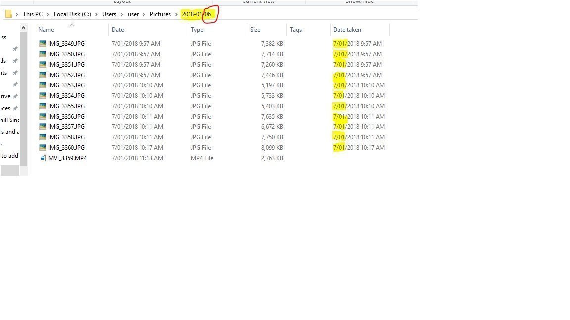This screenshot has width=570, height=320.
Task: Select the IMG_3358.JPG file icon
Action: point(43,137)
